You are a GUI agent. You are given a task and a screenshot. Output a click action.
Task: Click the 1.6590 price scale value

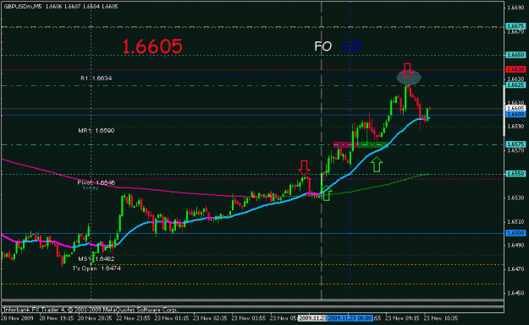[x=515, y=127]
